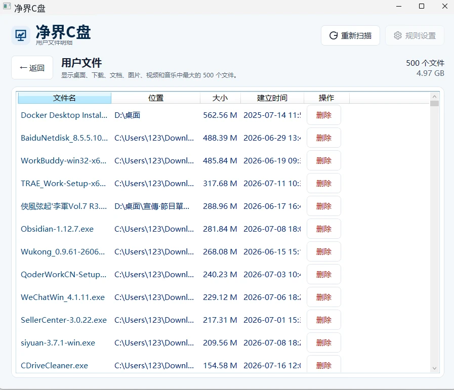Select the WeChatWin_4.1.11.exe file name
Screen dimensions: 454x390
coord(63,297)
